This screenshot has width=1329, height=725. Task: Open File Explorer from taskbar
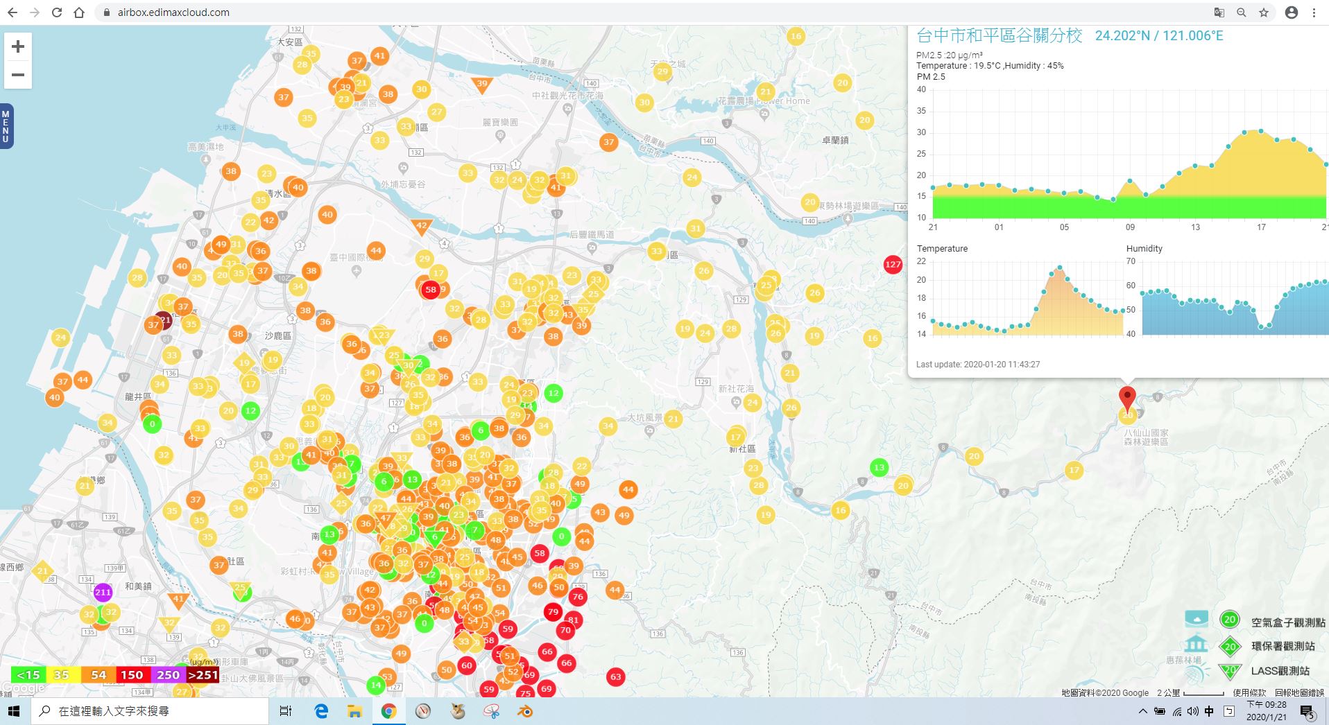(354, 711)
